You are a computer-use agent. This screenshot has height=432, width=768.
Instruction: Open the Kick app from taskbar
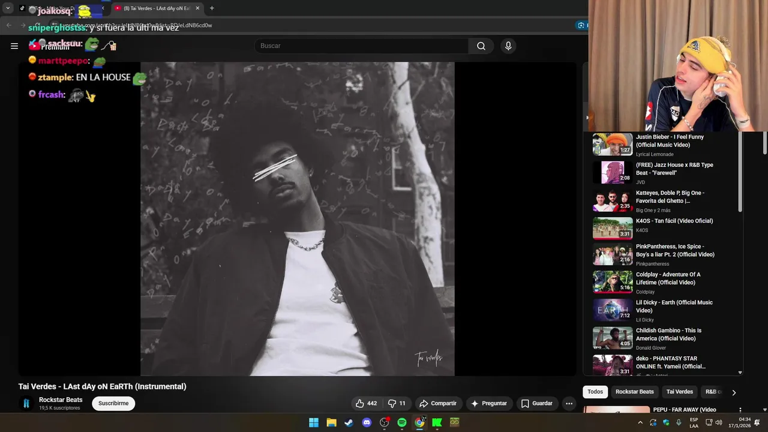pos(437,422)
